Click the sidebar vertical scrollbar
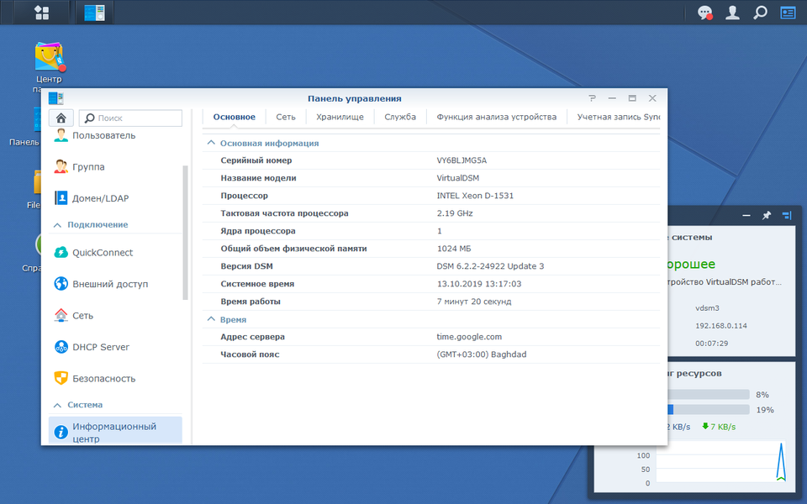This screenshot has height=504, width=807. pos(185,233)
